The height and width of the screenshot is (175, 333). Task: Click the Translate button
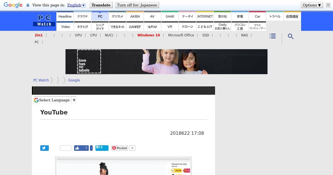point(101,5)
